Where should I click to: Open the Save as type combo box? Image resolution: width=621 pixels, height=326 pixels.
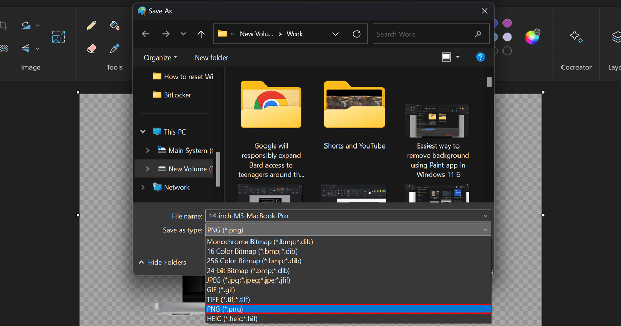348,230
